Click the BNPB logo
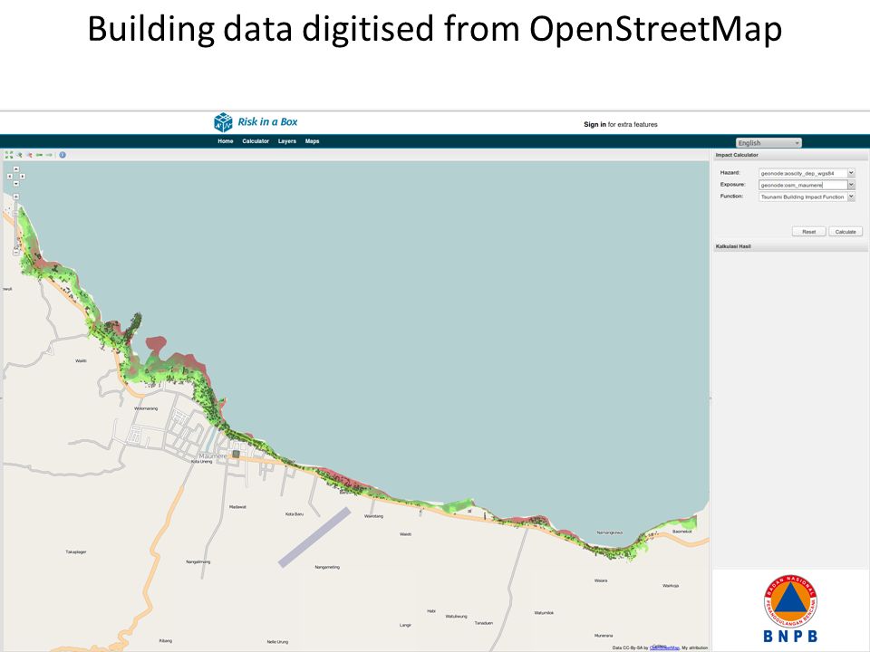 (x=790, y=609)
